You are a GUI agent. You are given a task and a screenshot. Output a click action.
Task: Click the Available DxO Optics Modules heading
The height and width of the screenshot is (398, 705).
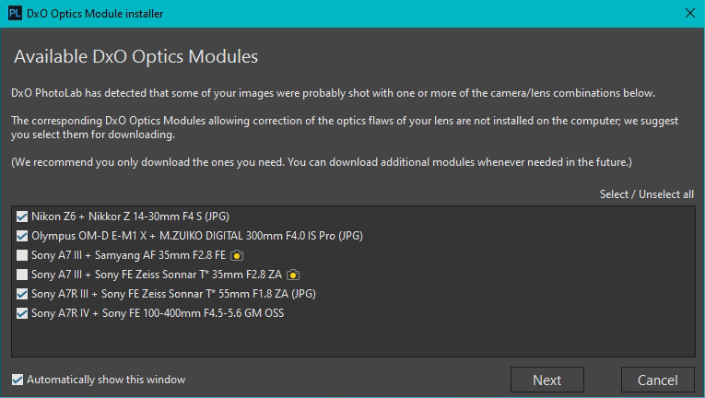[x=135, y=57]
